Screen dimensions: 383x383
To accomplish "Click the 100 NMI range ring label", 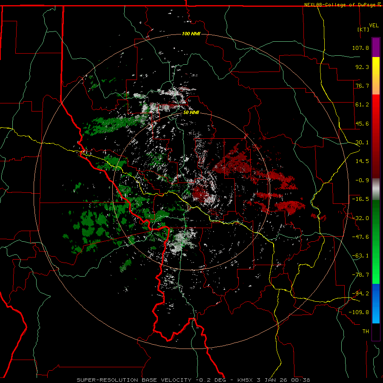I will pyautogui.click(x=191, y=34).
